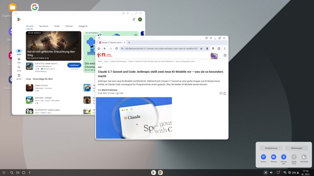Install Call of Duty: Mobile
Image resolution: width=314 pixels, height=176 pixels.
pos(74,65)
